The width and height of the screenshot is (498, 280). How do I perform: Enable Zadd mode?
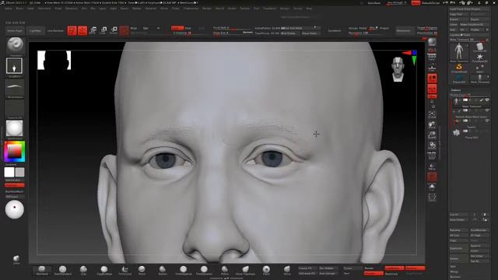tap(177, 28)
